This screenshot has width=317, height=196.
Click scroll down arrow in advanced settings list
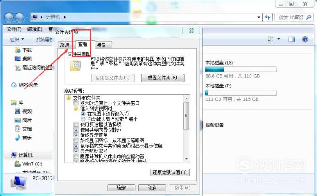coord(186,159)
